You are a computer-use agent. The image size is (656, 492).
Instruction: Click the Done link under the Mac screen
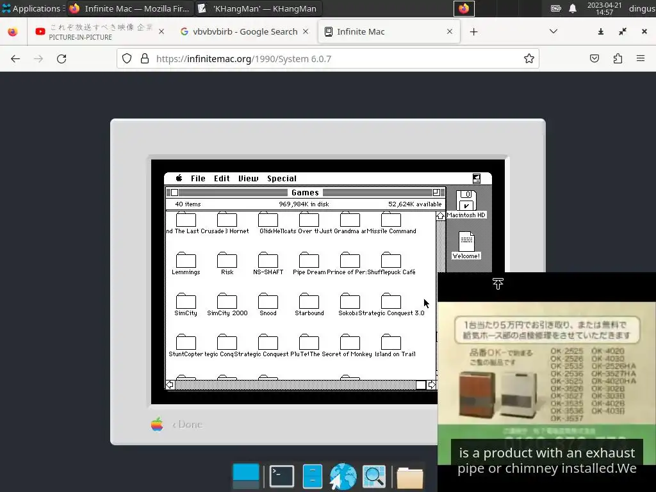[x=188, y=424]
